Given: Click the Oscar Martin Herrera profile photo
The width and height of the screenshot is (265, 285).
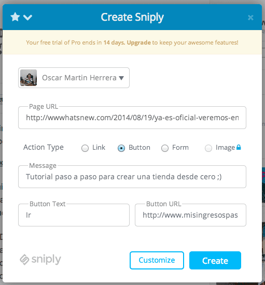Looking at the screenshot, I should coord(29,78).
